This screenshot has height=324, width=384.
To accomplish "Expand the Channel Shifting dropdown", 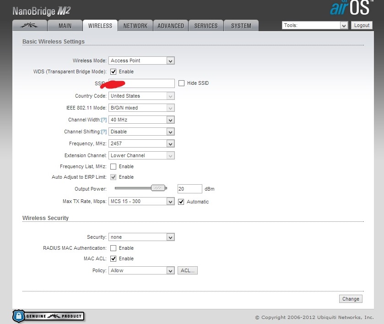I will (x=141, y=132).
